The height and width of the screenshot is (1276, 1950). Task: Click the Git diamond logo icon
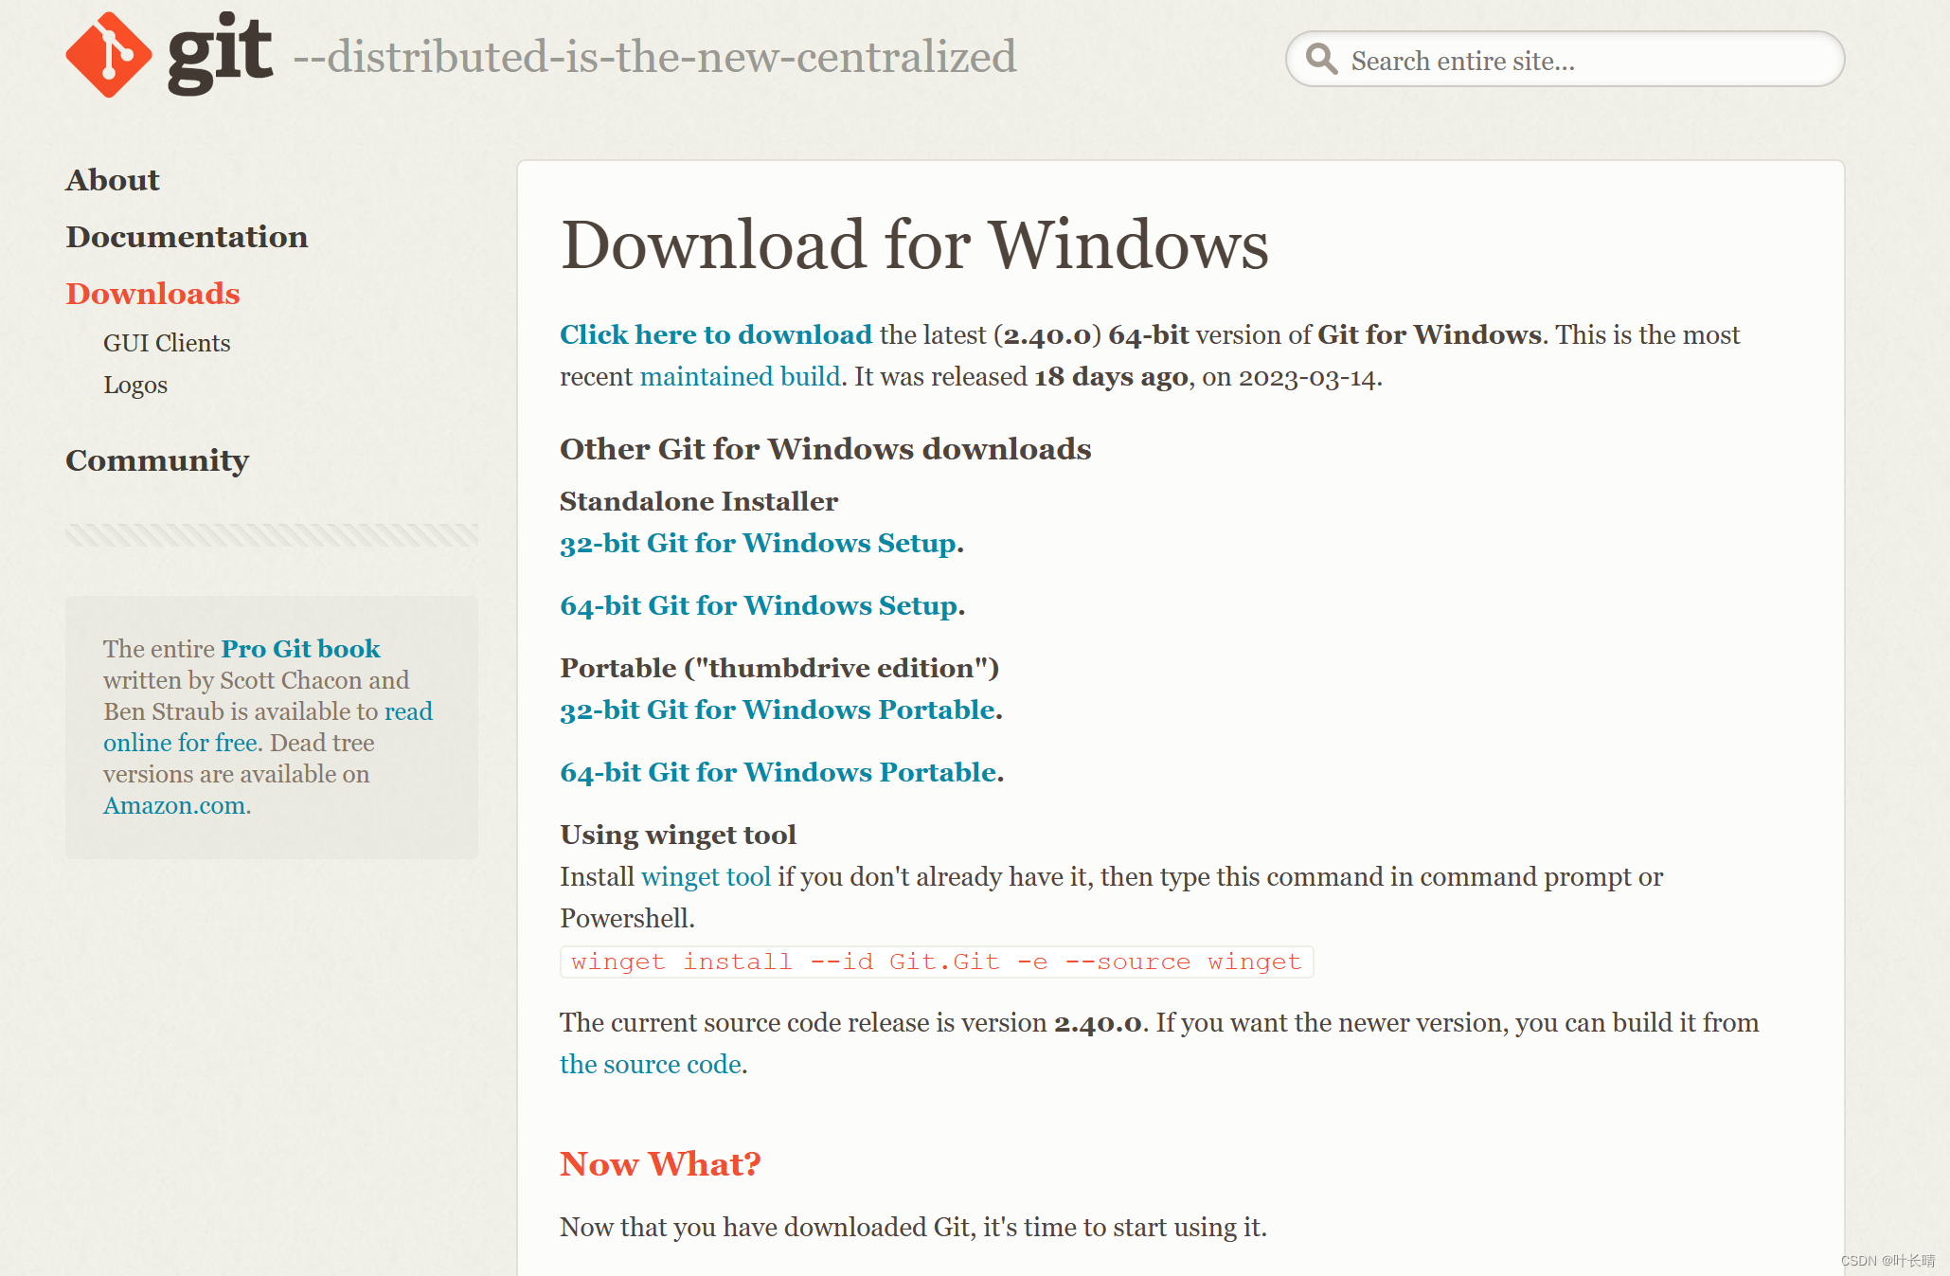pos(109,54)
